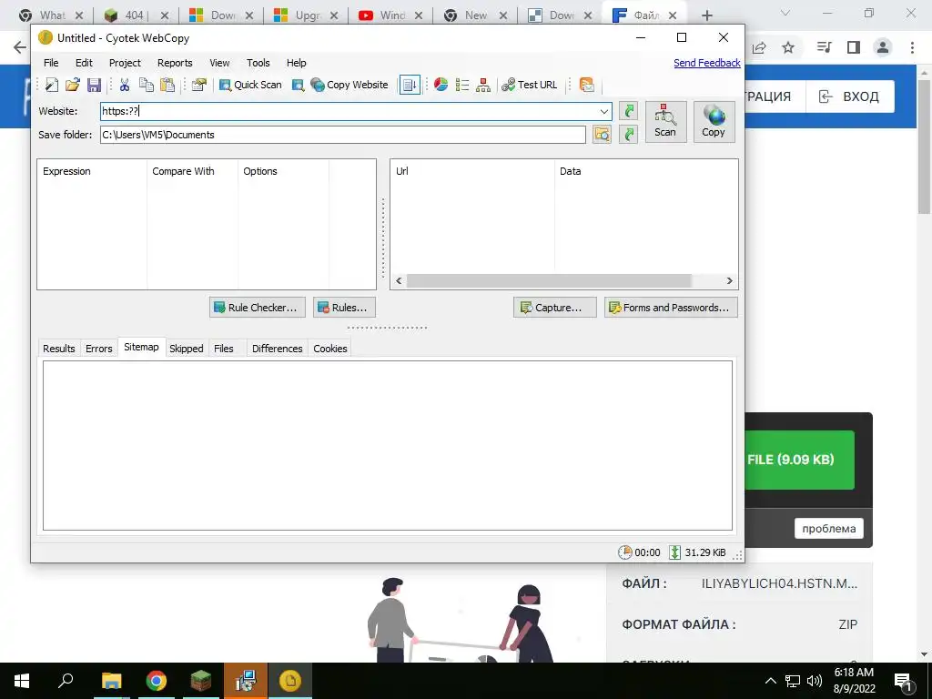Open the Website URL dropdown arrow
The image size is (932, 699).
[604, 111]
